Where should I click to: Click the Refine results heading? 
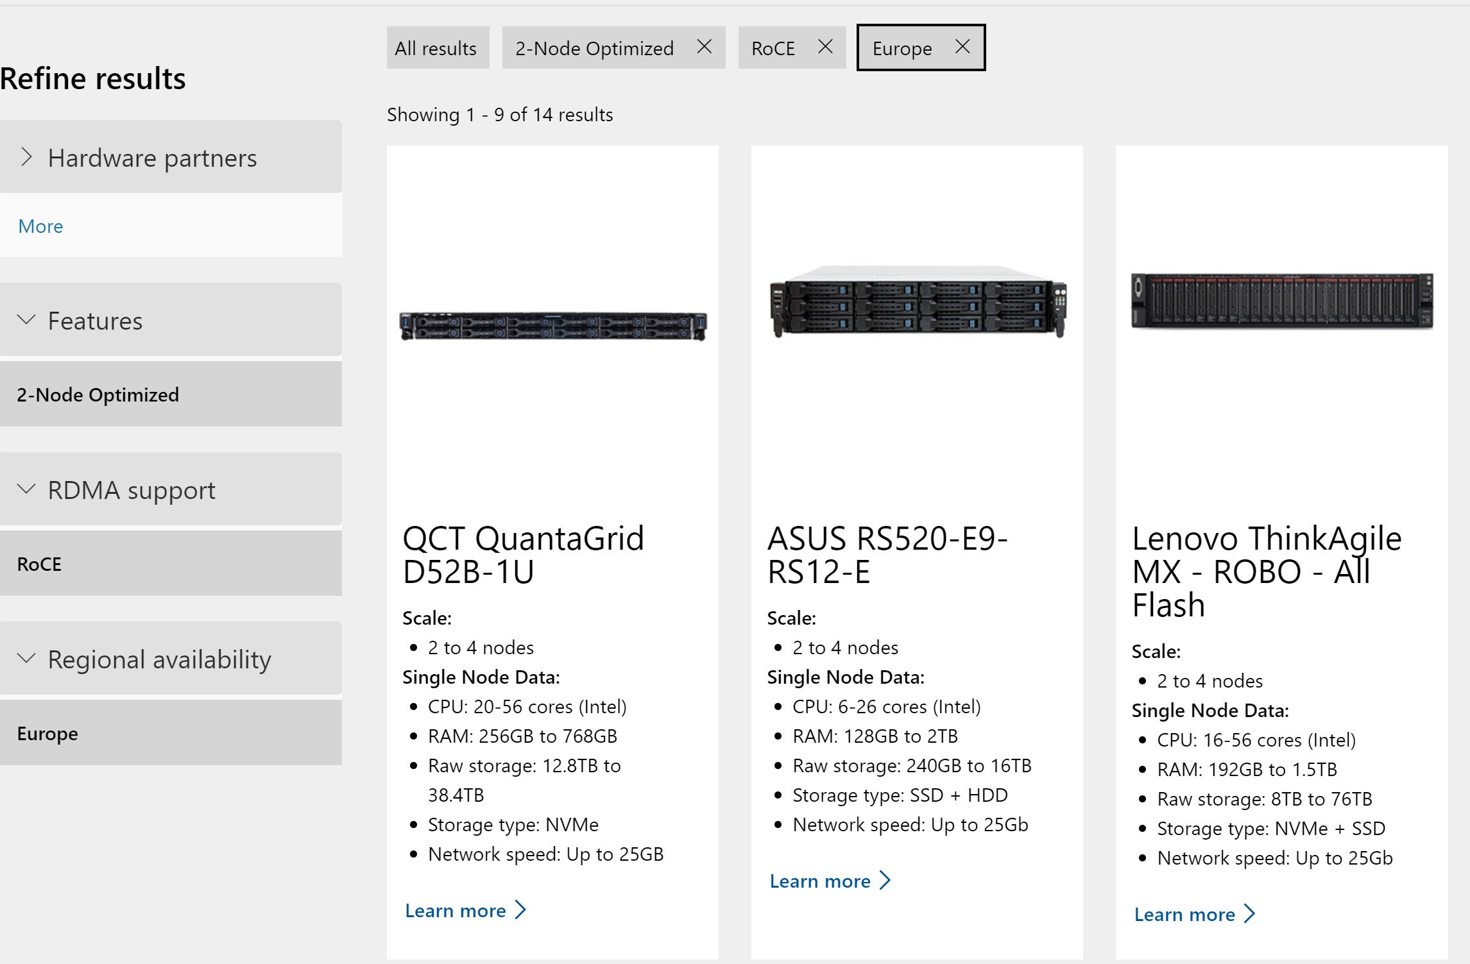point(93,79)
